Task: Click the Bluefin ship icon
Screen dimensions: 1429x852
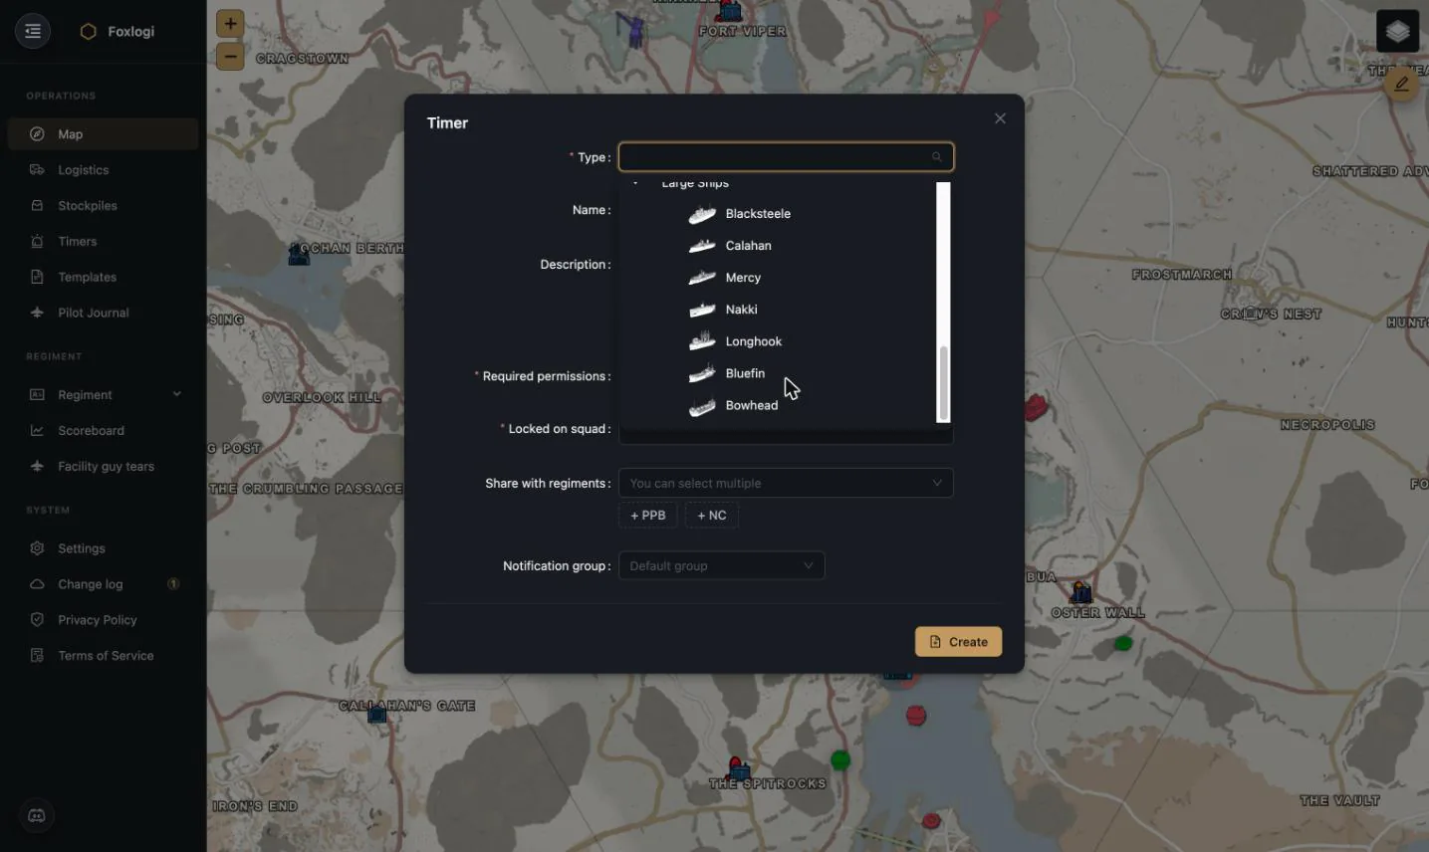Action: 702,373
